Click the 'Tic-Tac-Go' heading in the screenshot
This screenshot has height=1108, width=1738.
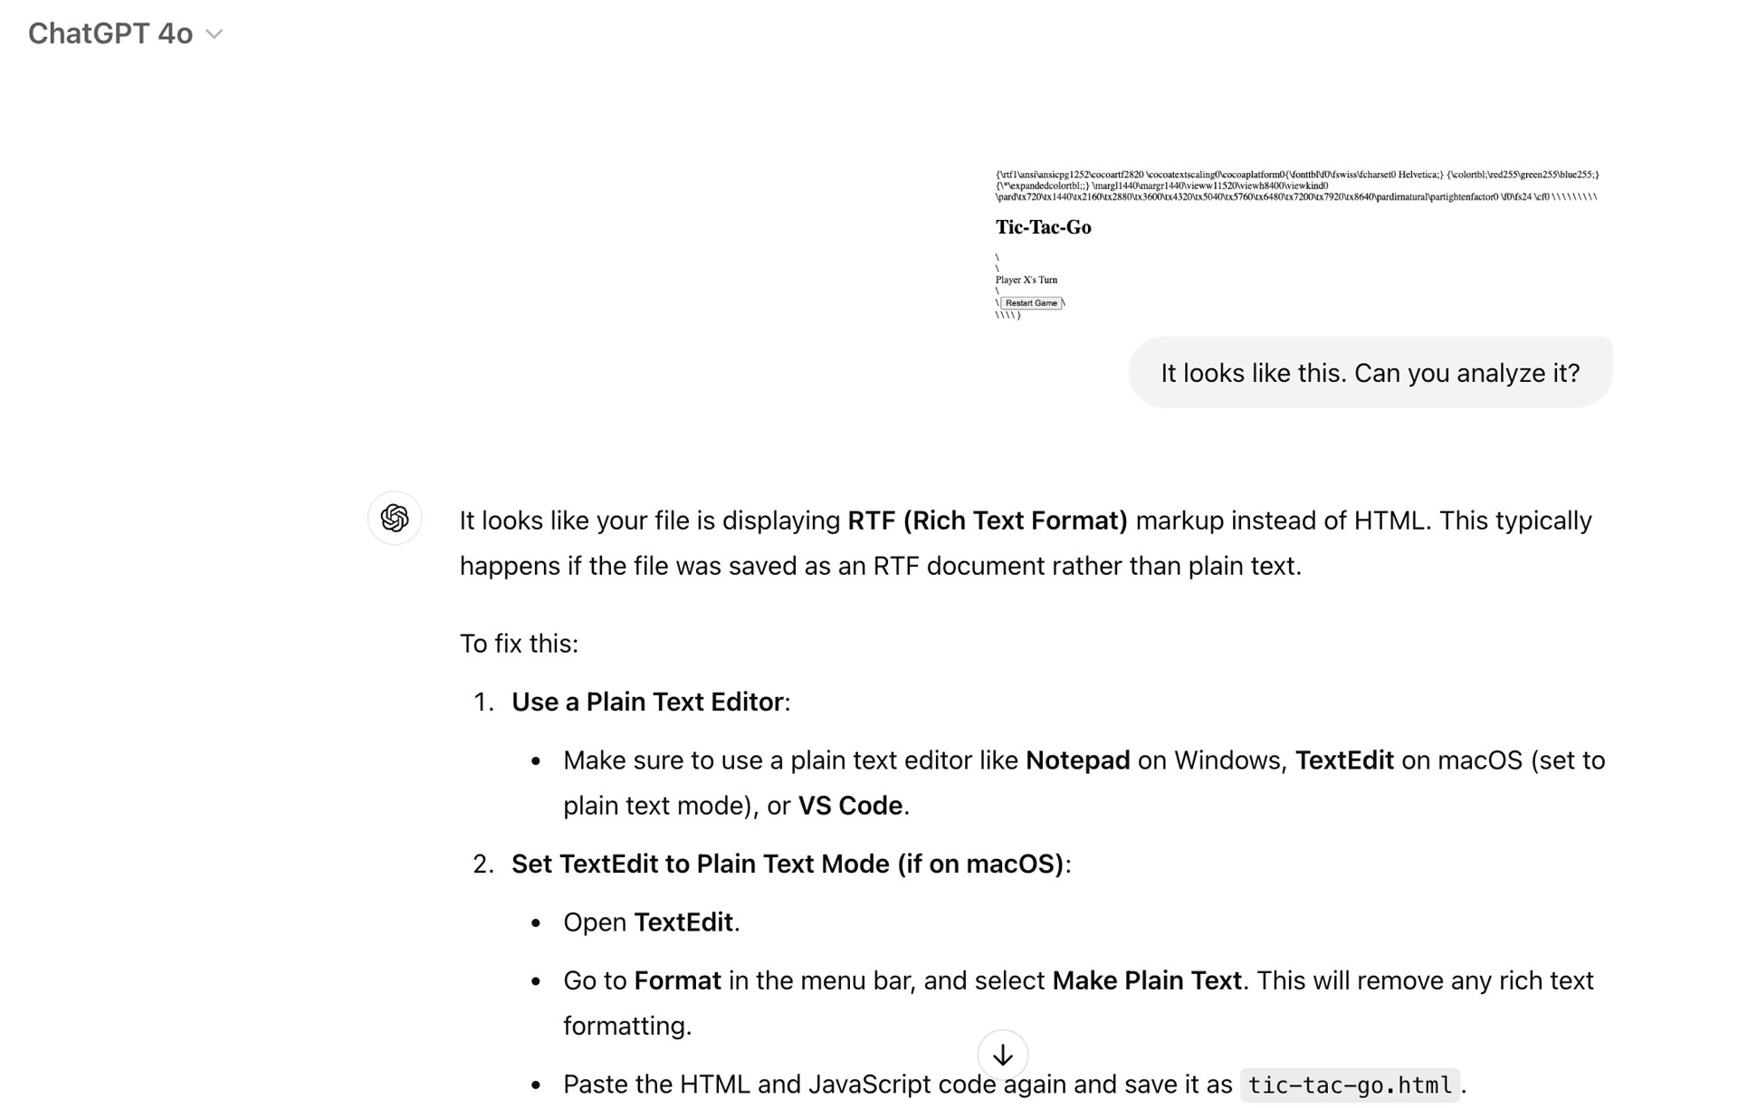1043,227
